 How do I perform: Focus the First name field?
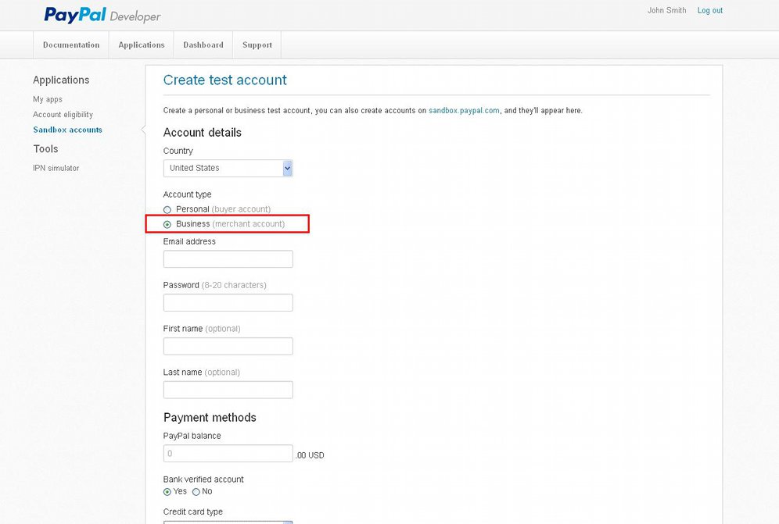[x=228, y=347]
